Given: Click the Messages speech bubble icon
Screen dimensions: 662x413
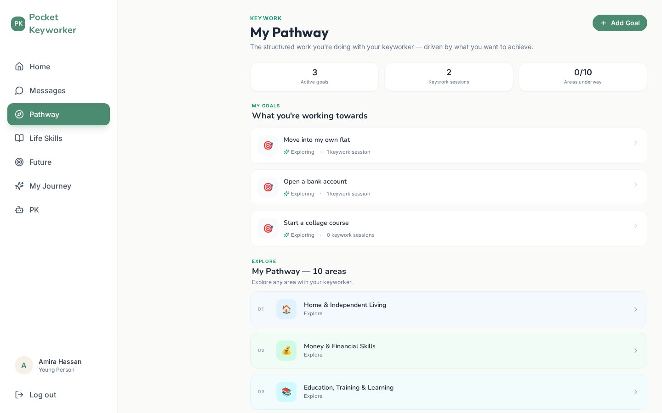Looking at the screenshot, I should click(x=19, y=90).
